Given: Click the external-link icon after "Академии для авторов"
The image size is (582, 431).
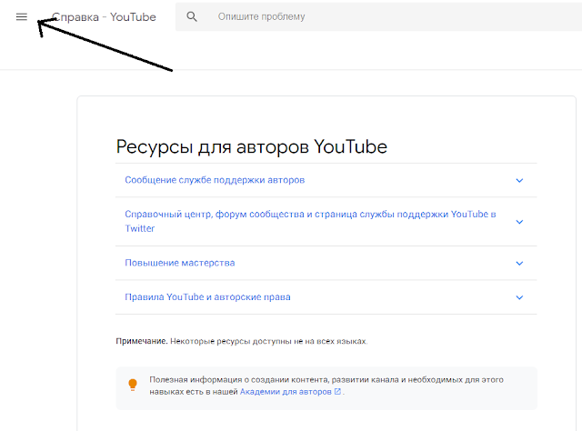Looking at the screenshot, I should point(337,391).
